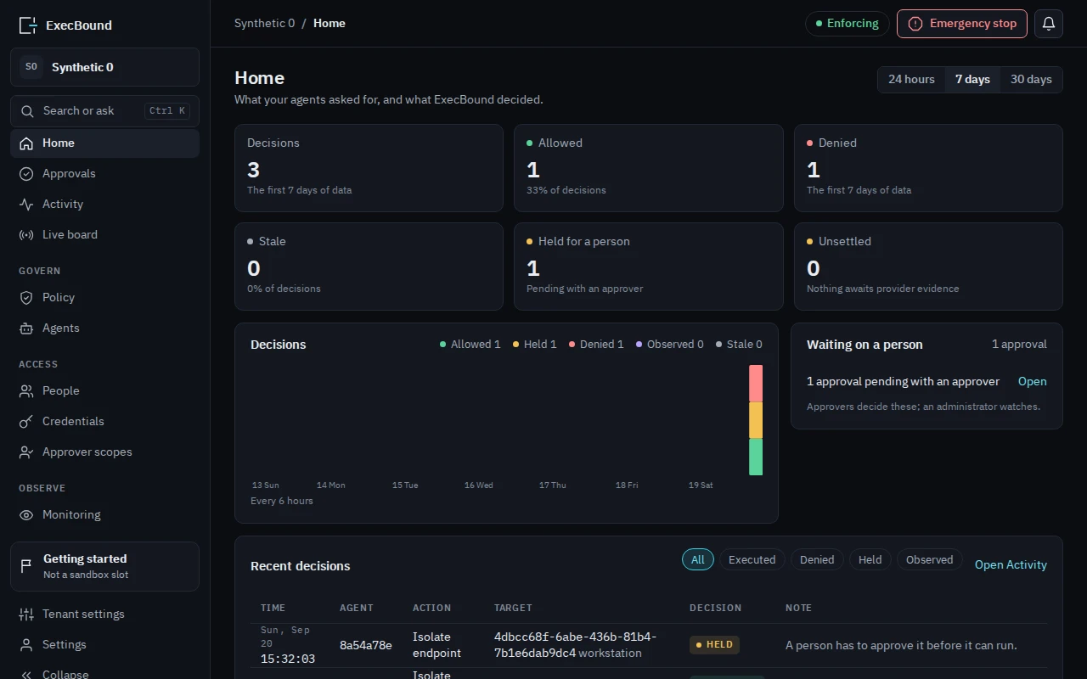This screenshot has width=1087, height=679.
Task: Filter recent decisions by Observed
Action: click(x=929, y=559)
